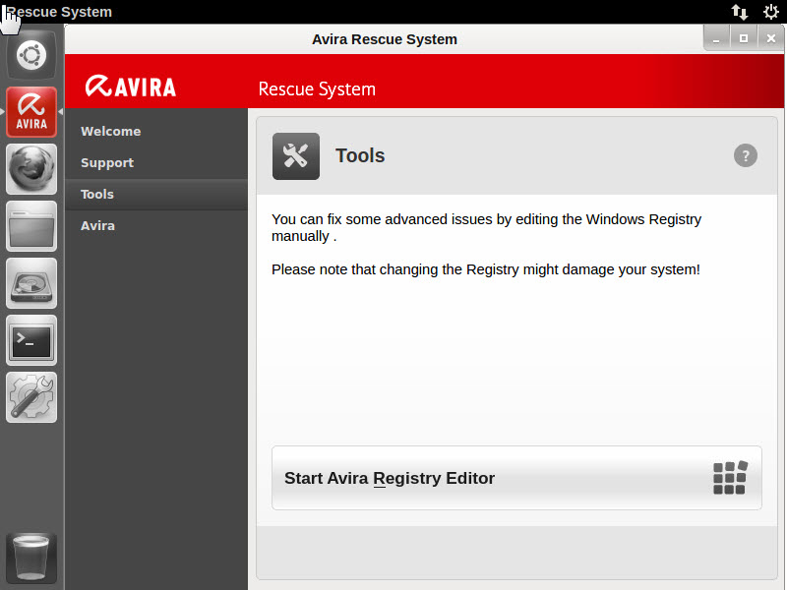The width and height of the screenshot is (787, 590).
Task: Click the 'You can fix some advanced issues' text
Action: [486, 227]
